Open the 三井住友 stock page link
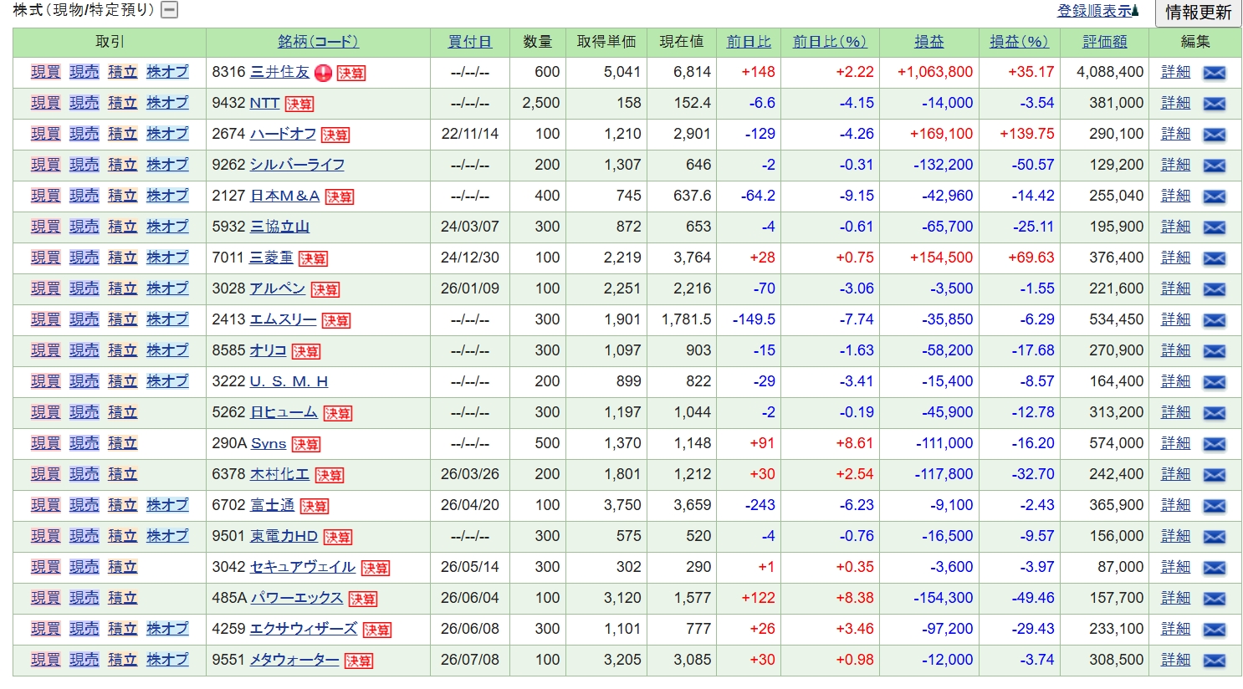 (280, 72)
